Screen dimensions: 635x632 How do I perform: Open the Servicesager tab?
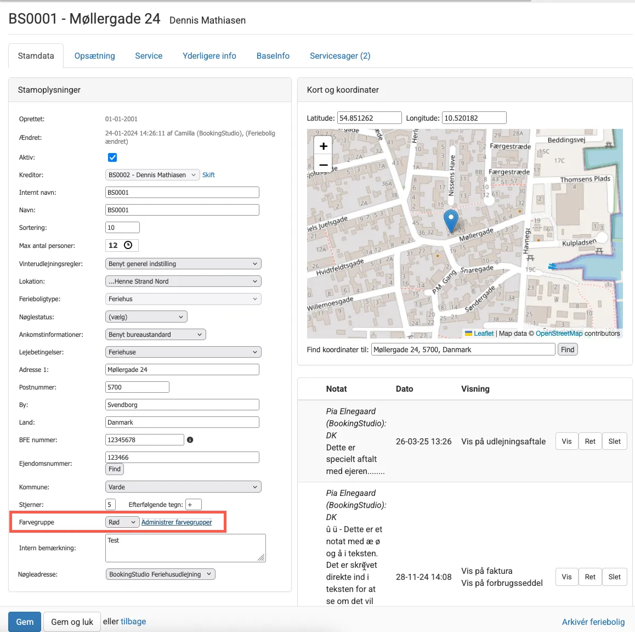339,55
